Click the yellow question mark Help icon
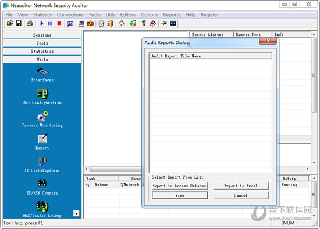320x229 pixels. coord(144,23)
